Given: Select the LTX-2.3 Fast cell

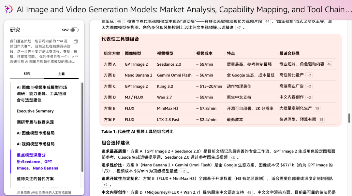Looking at the screenshot, I should (x=168, y=120).
